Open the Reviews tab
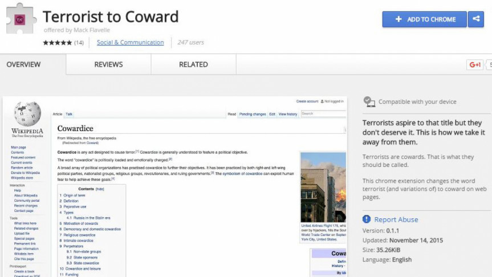Screen dimensions: 492x277 point(108,64)
